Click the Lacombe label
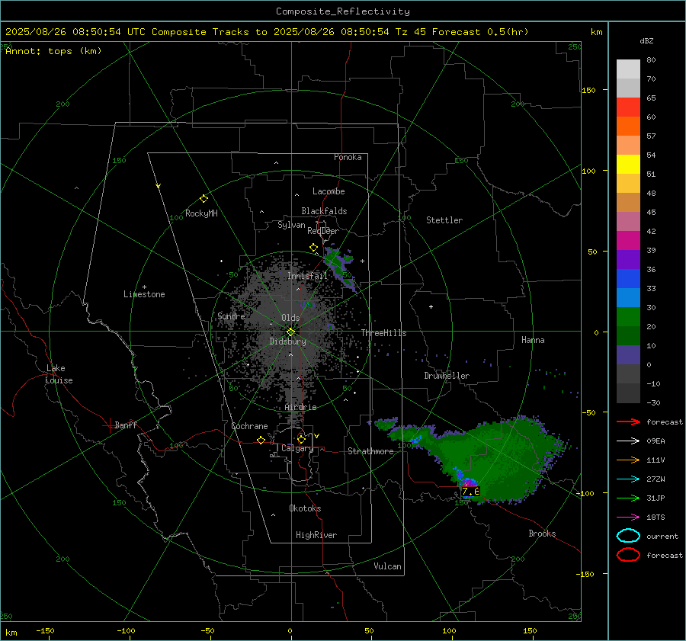686x641 pixels. pyautogui.click(x=329, y=191)
